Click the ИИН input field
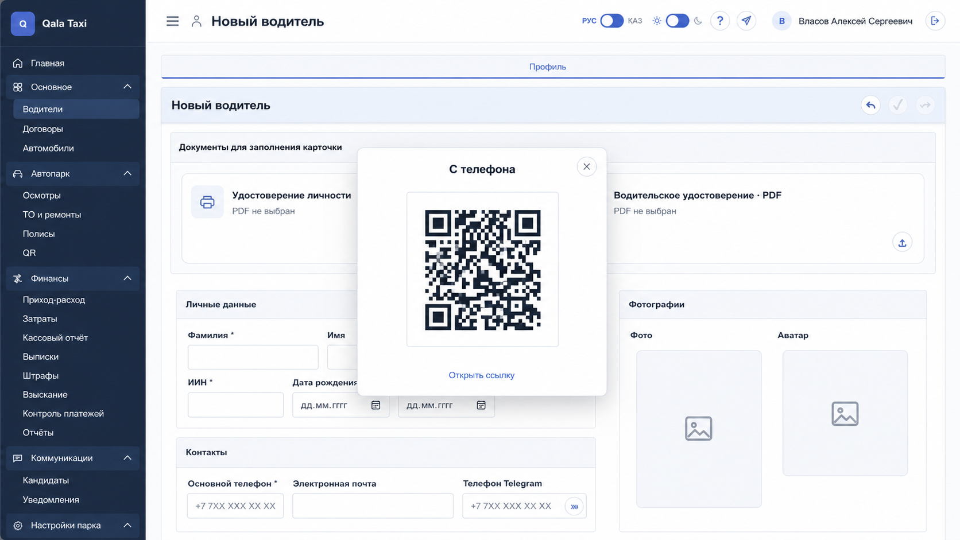 point(235,405)
